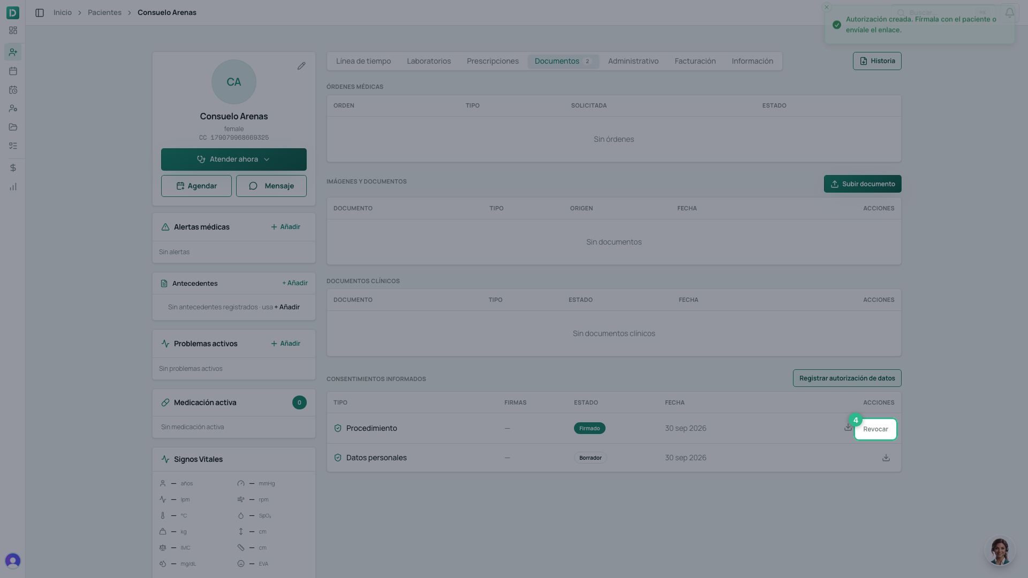1028x578 pixels.
Task: Open the calendar icon in sidebar
Action: point(13,71)
